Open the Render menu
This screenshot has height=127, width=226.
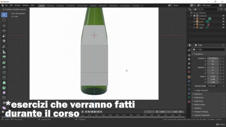coord(18,5)
